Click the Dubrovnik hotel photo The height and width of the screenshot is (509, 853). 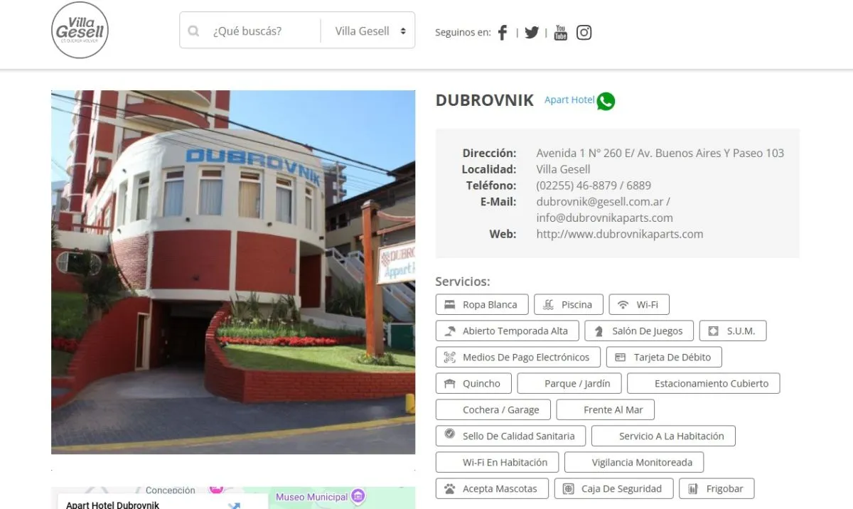[233, 272]
